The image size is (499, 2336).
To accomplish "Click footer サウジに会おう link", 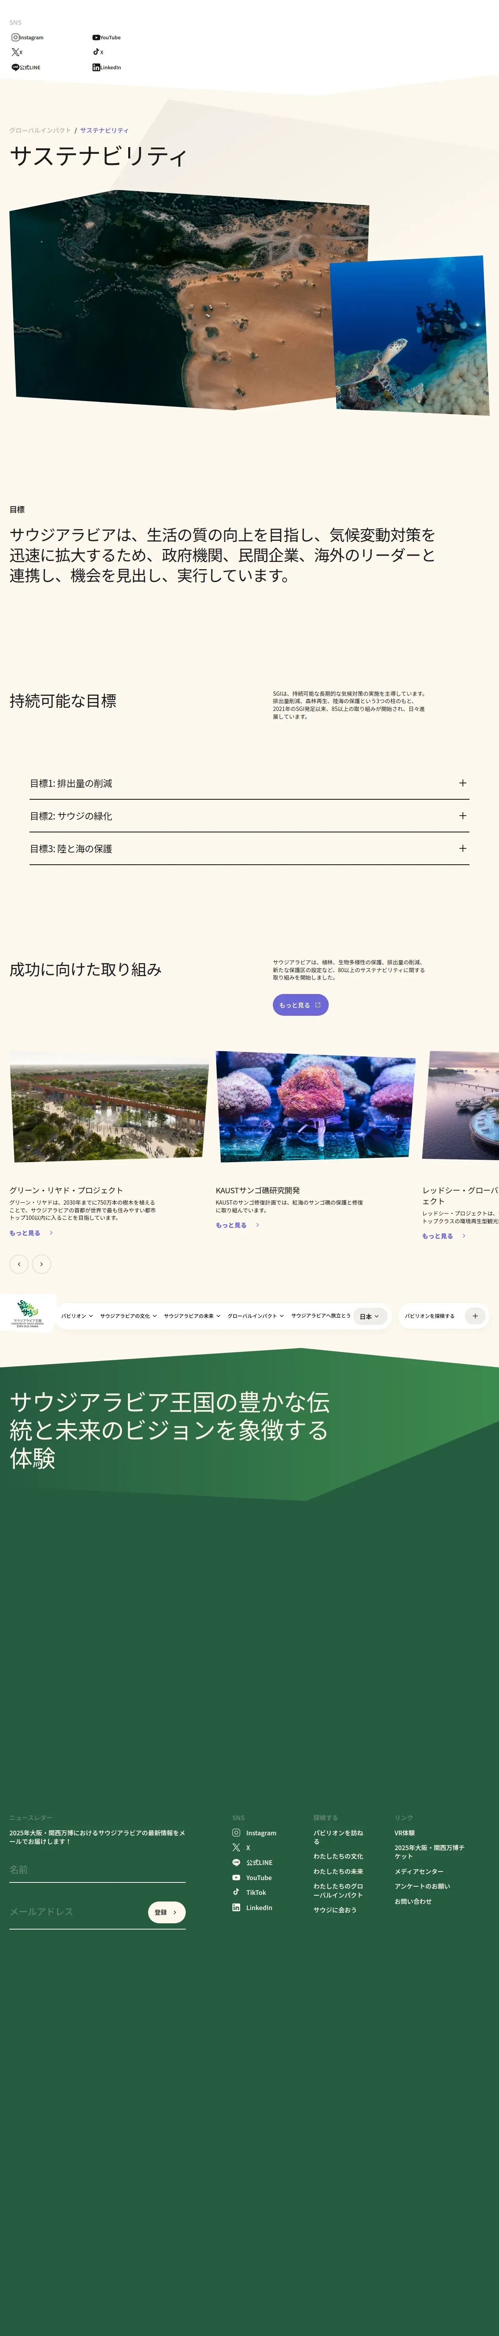I will (x=335, y=1909).
